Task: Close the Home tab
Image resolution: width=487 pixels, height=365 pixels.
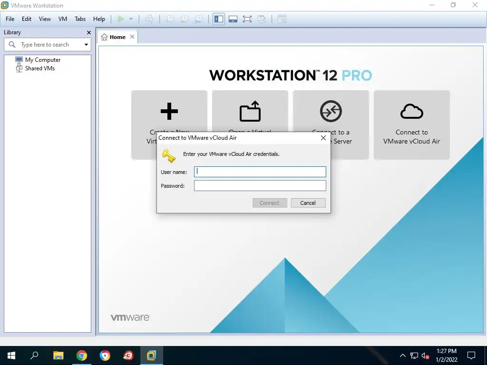Action: click(x=132, y=37)
